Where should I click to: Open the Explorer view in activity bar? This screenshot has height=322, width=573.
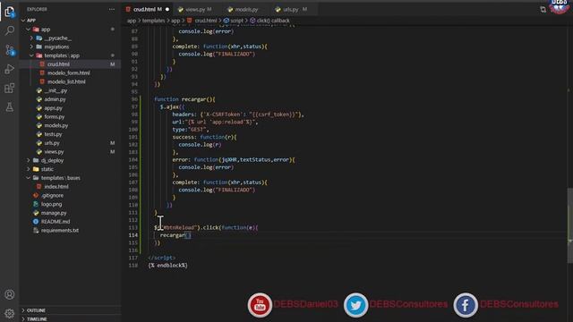10,12
